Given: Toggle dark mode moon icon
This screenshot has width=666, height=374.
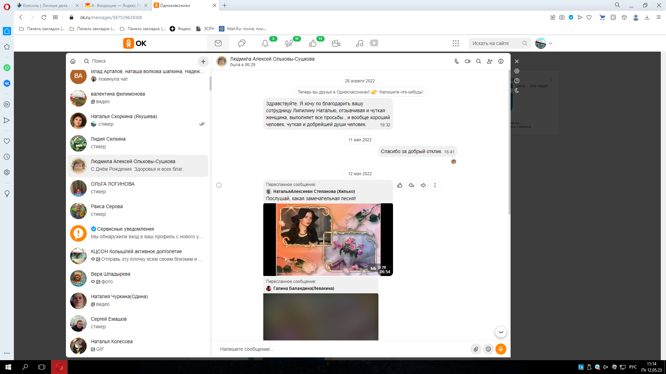Looking at the screenshot, I should pyautogui.click(x=517, y=90).
